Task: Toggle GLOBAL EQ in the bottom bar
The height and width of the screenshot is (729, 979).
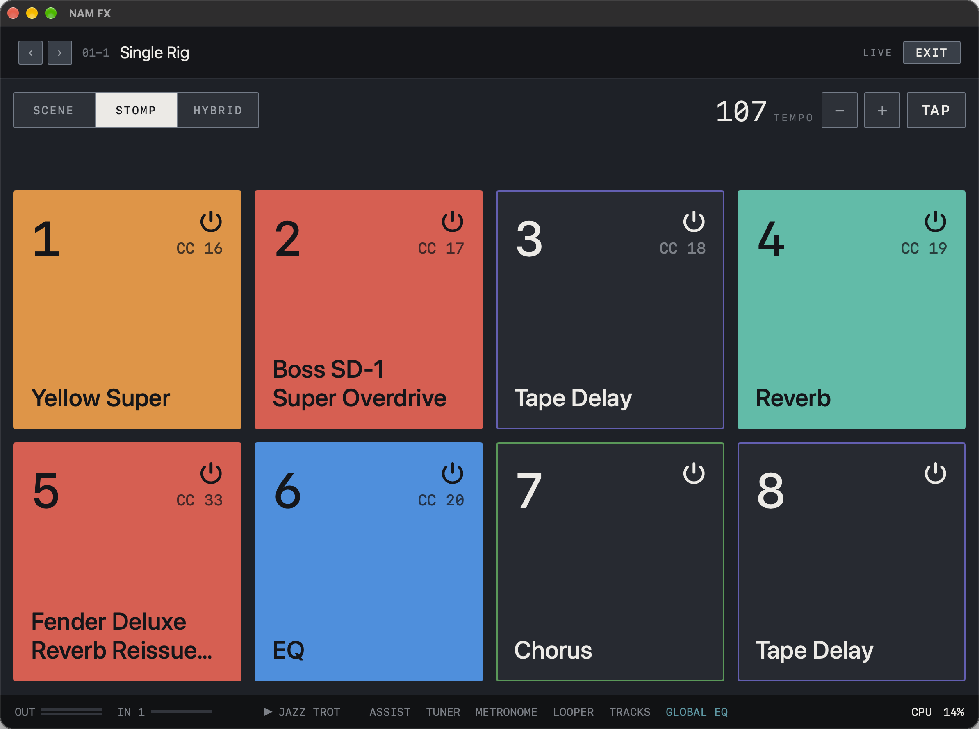Action: [x=696, y=712]
